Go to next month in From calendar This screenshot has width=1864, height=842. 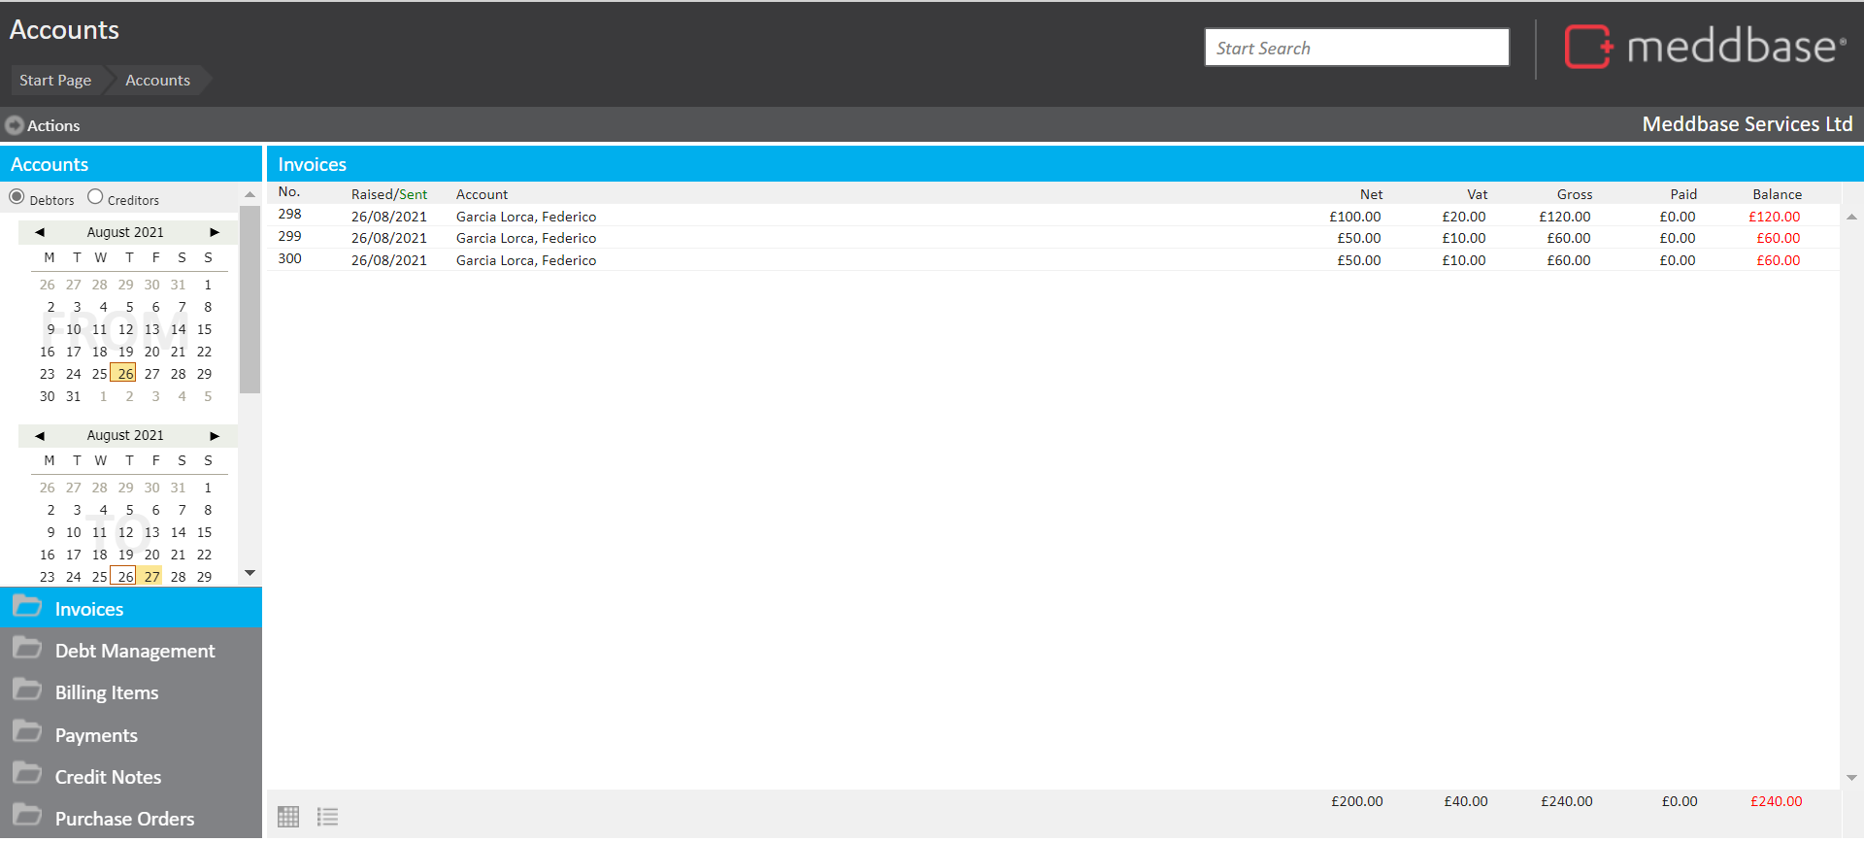click(215, 232)
